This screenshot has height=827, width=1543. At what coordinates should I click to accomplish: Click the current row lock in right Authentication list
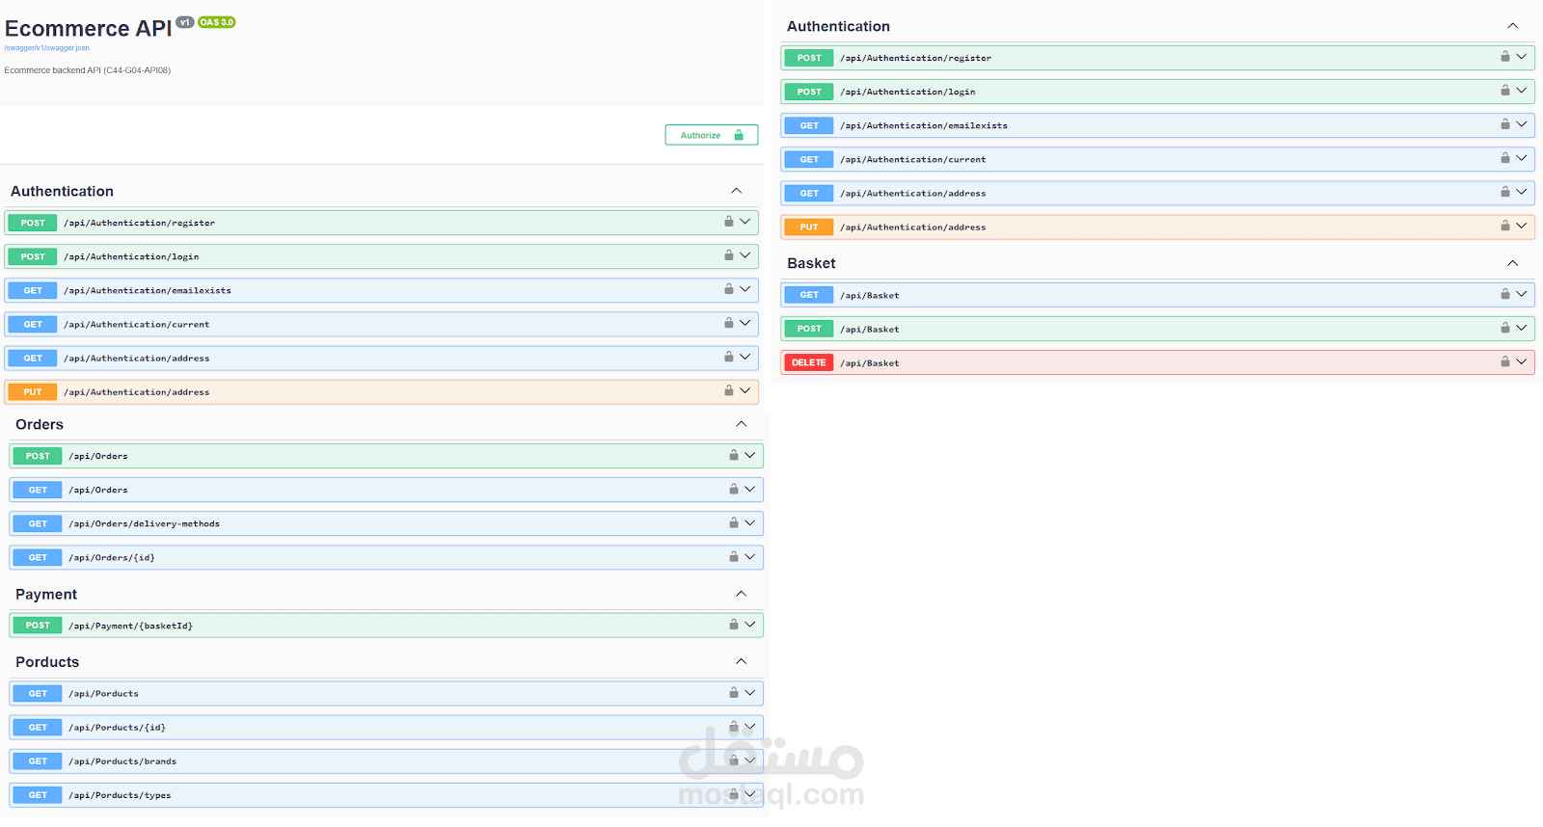tap(1505, 158)
